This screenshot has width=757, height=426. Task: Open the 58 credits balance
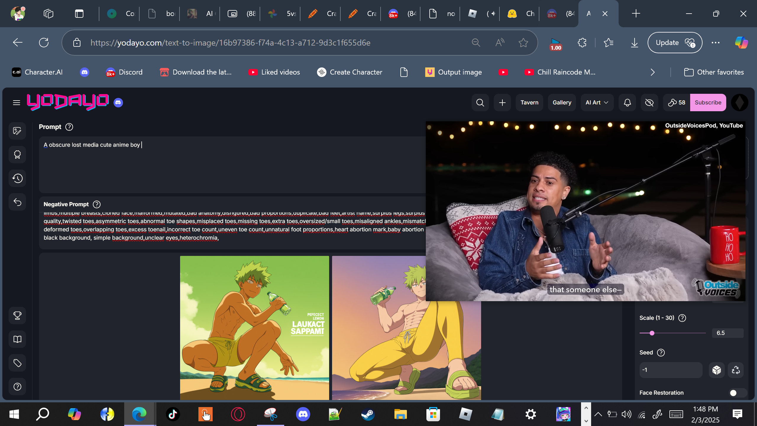pyautogui.click(x=677, y=103)
